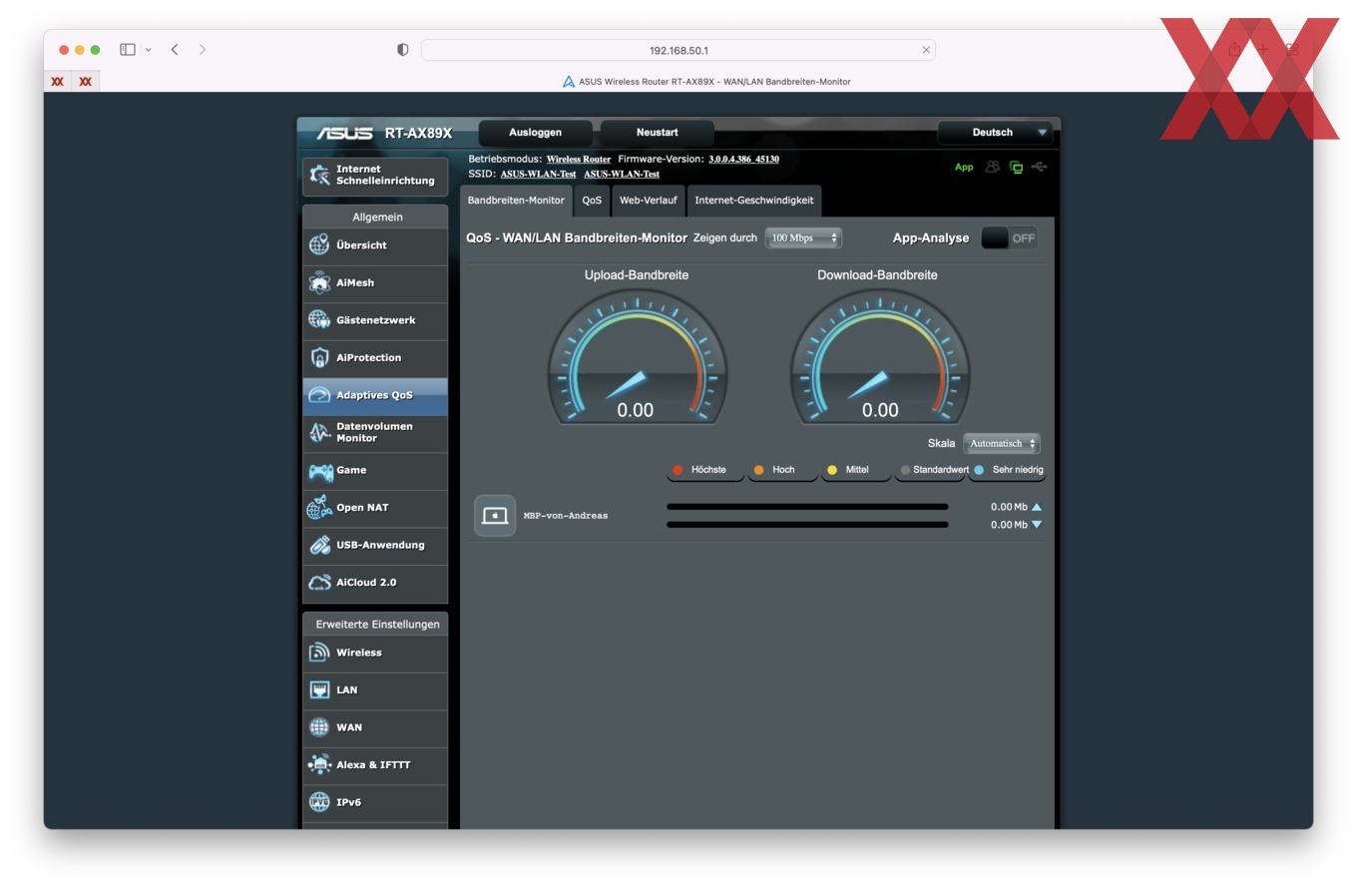Screen dimensions: 1357x887
Task: Click the second ASUS-WLAN-Test SSID link
Action: tap(622, 174)
